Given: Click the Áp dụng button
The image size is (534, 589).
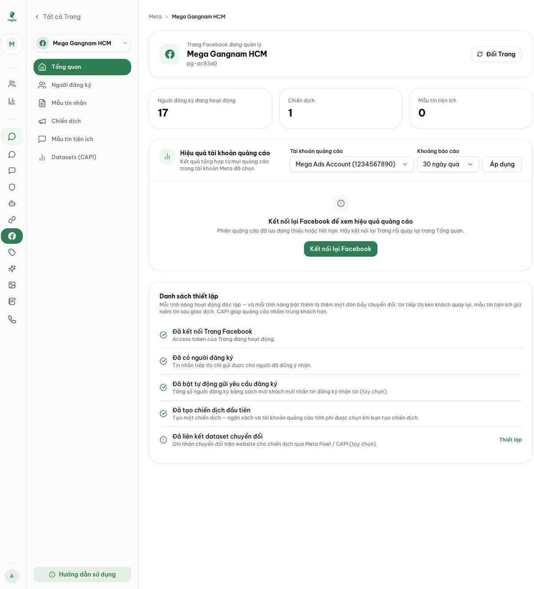Looking at the screenshot, I should pyautogui.click(x=502, y=164).
